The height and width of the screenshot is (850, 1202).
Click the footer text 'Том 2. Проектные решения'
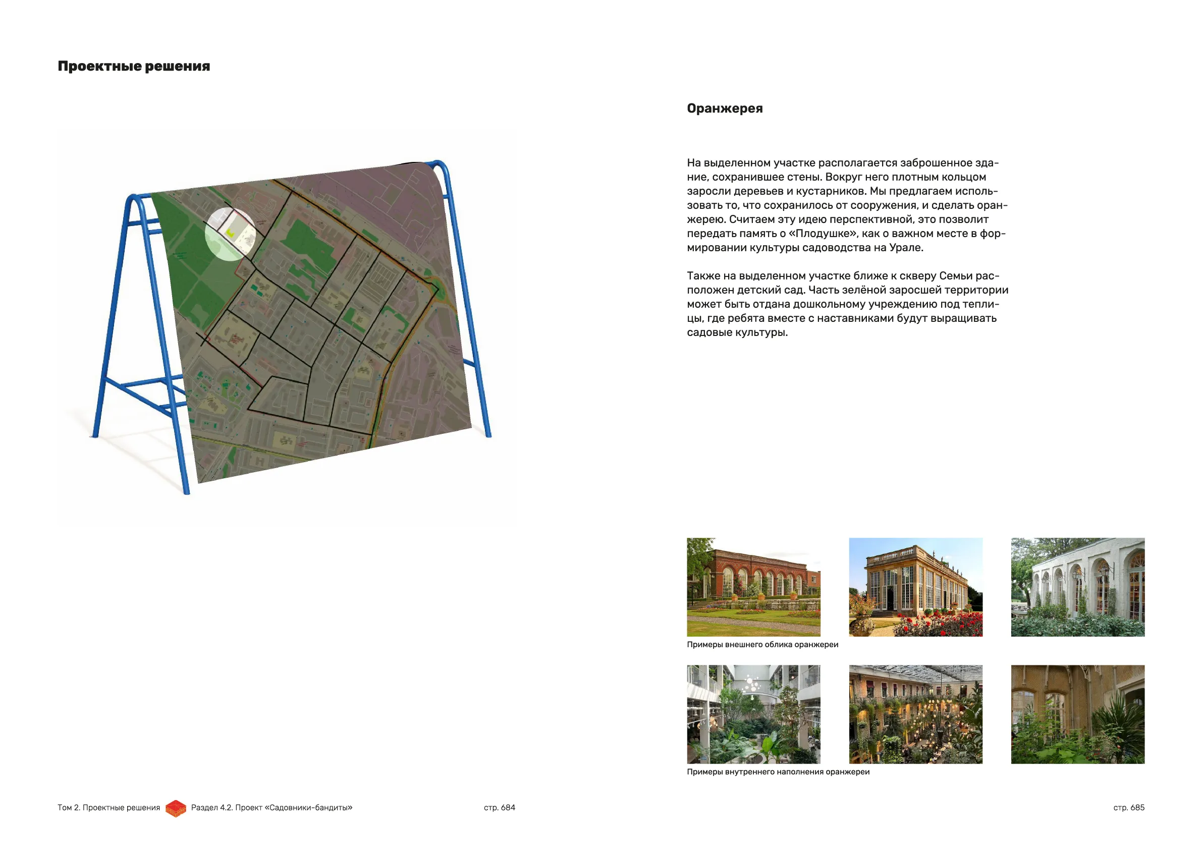108,808
